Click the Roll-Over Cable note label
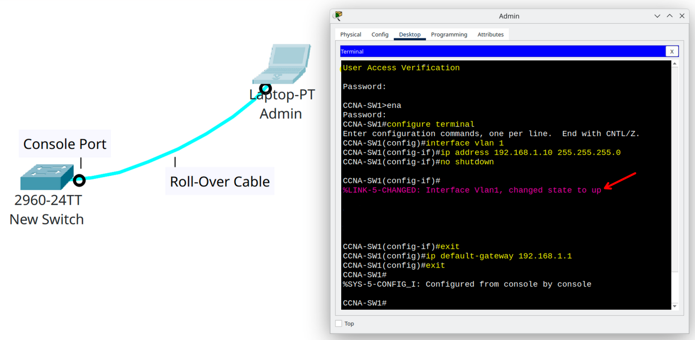Viewport: 695px width, 340px height. pos(220,182)
